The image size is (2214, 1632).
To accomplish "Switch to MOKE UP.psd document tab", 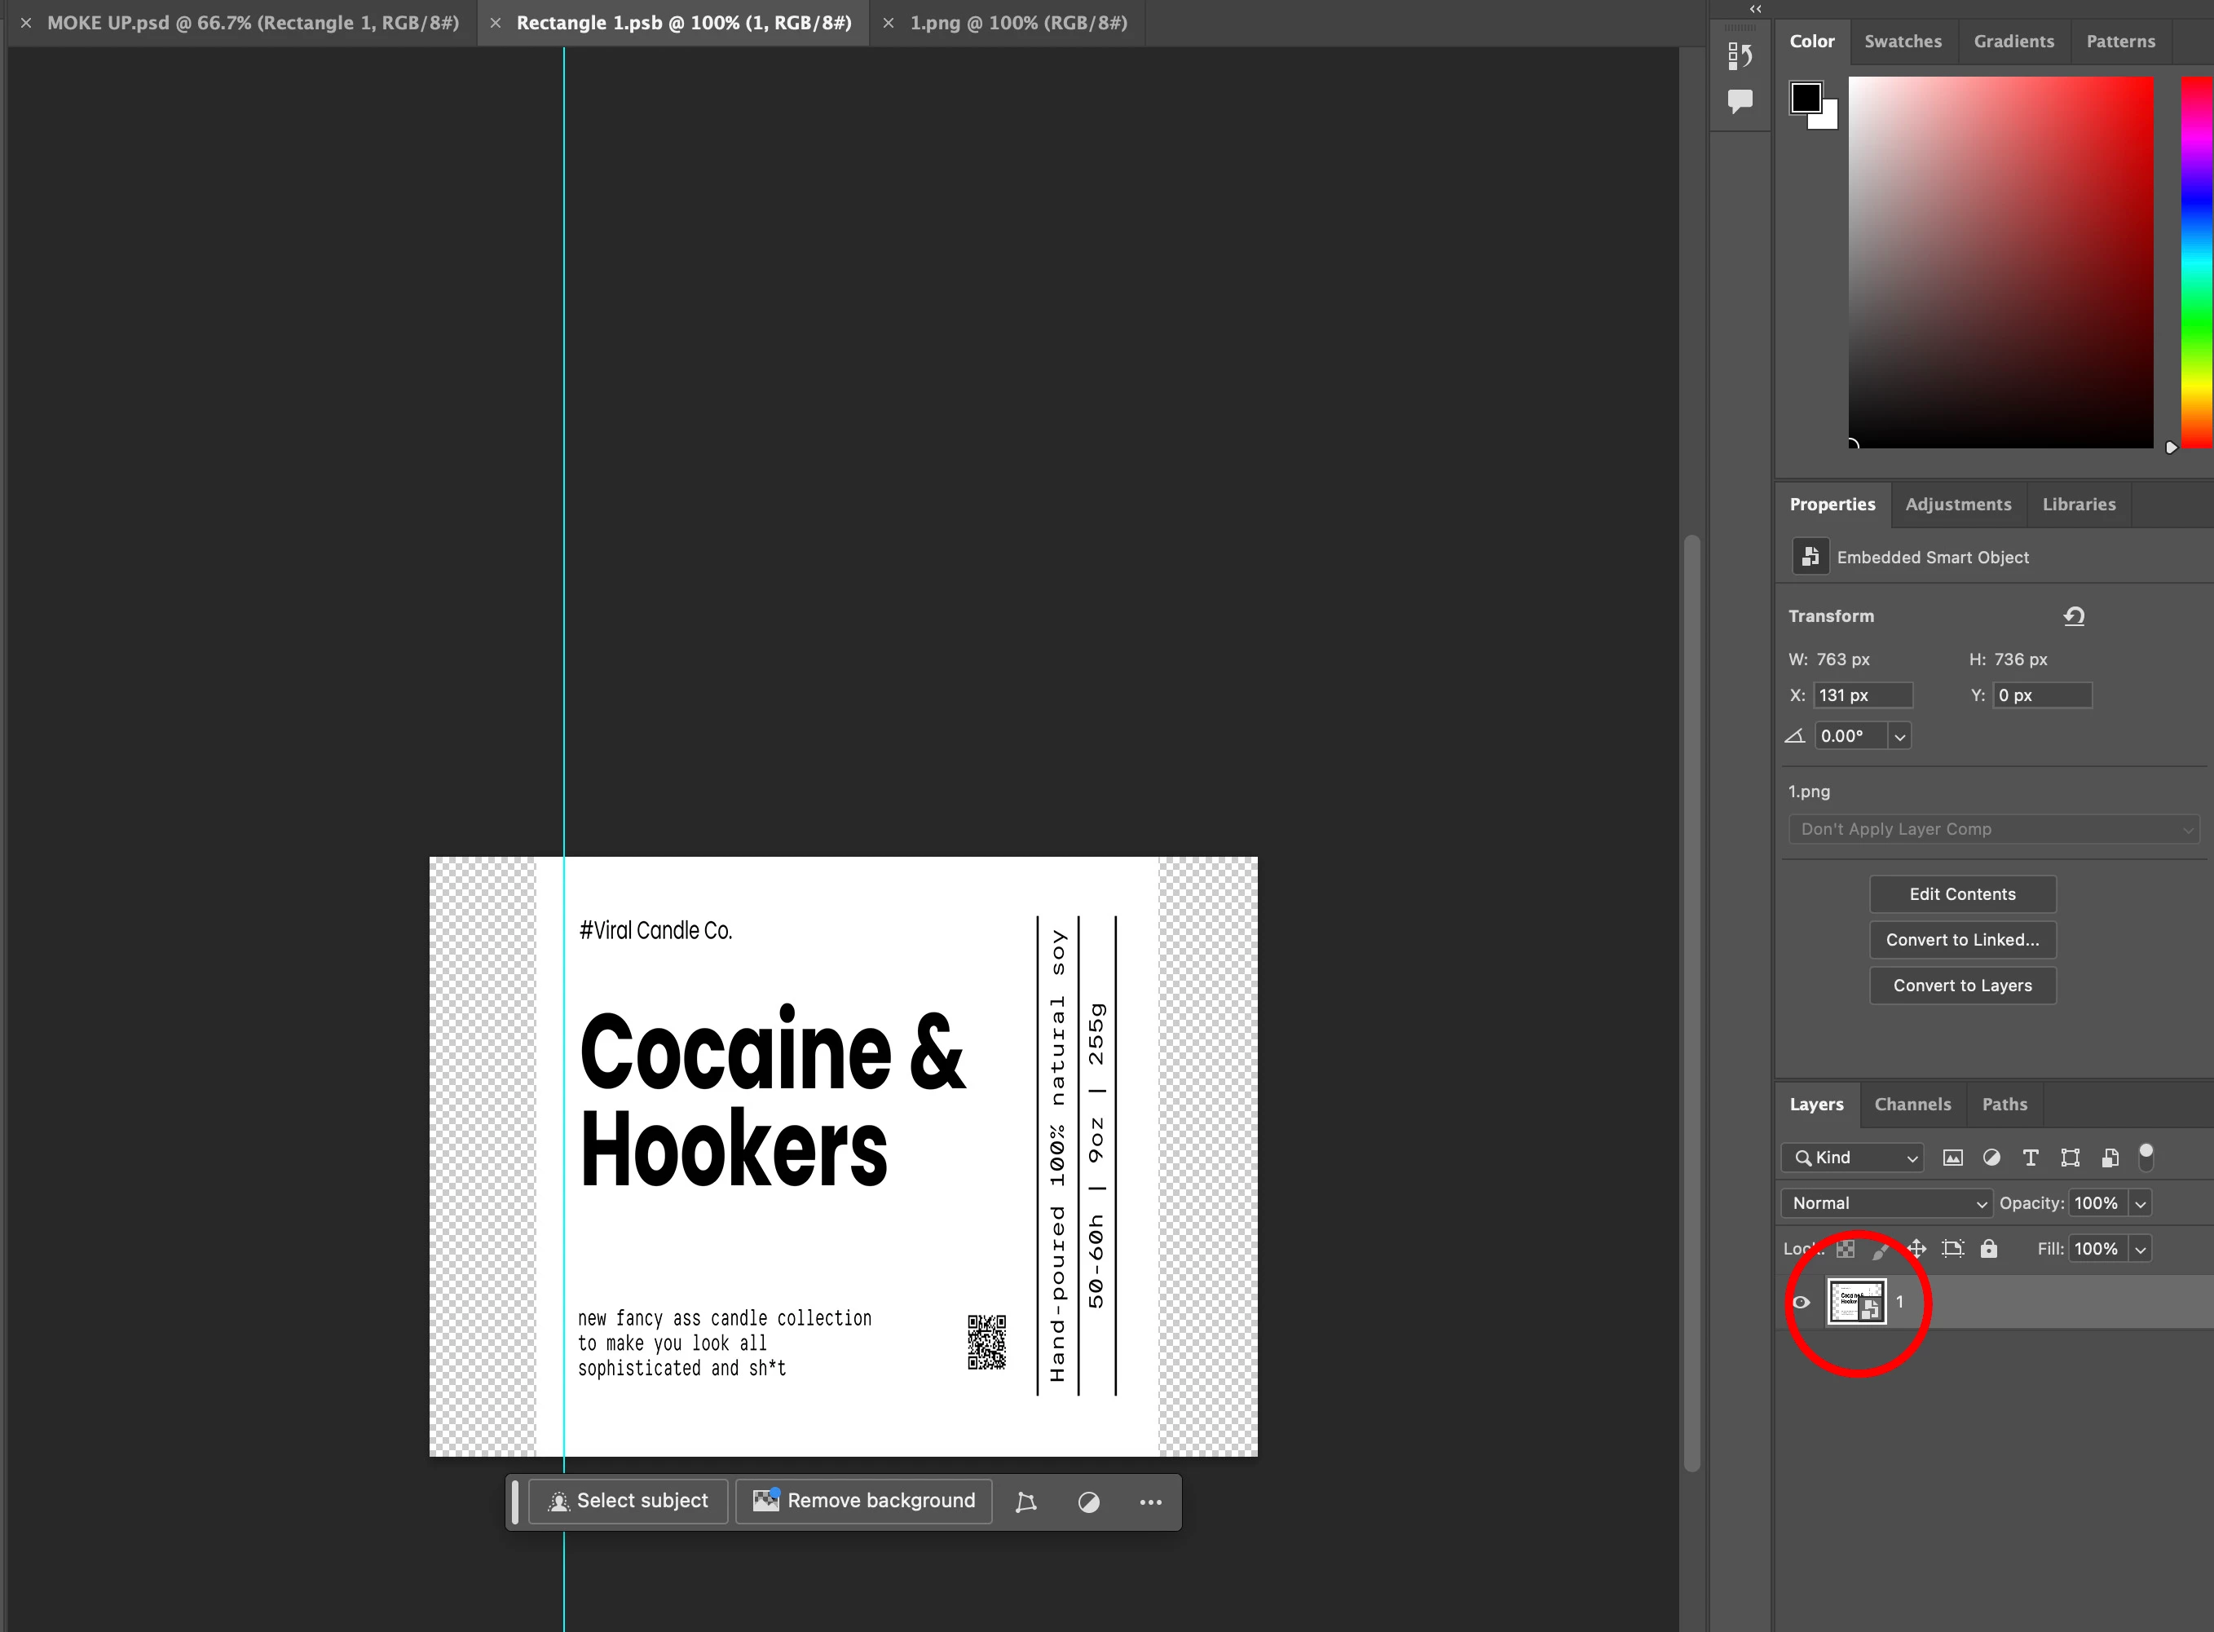I will pos(252,23).
